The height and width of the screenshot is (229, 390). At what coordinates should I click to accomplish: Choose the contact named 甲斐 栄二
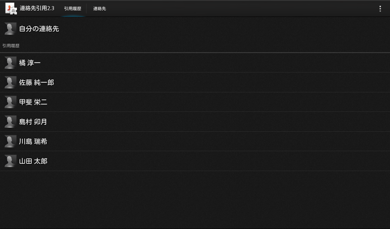33,102
